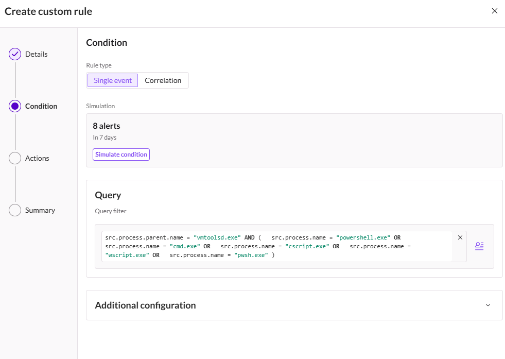Open the Actions step label
This screenshot has width=505, height=359.
tap(37, 158)
